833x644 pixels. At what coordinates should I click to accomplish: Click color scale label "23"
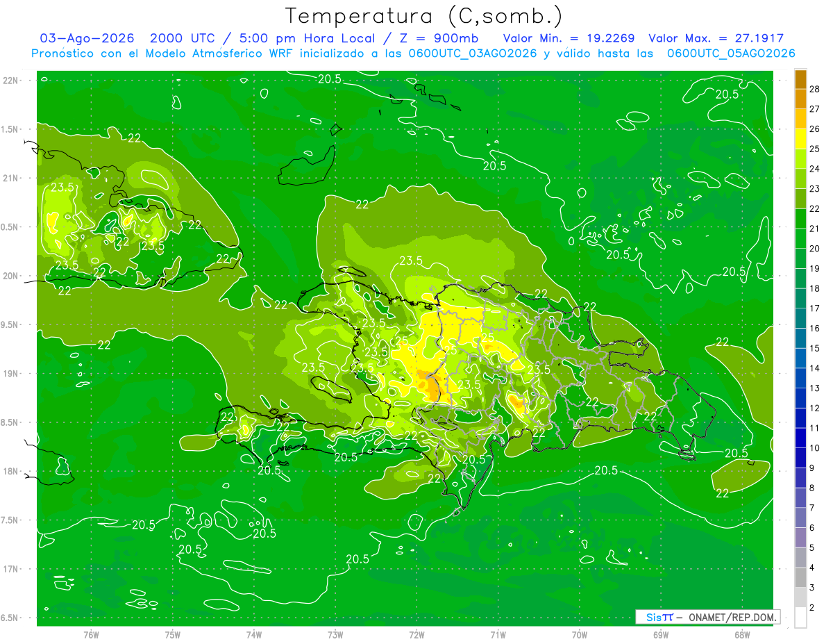815,189
